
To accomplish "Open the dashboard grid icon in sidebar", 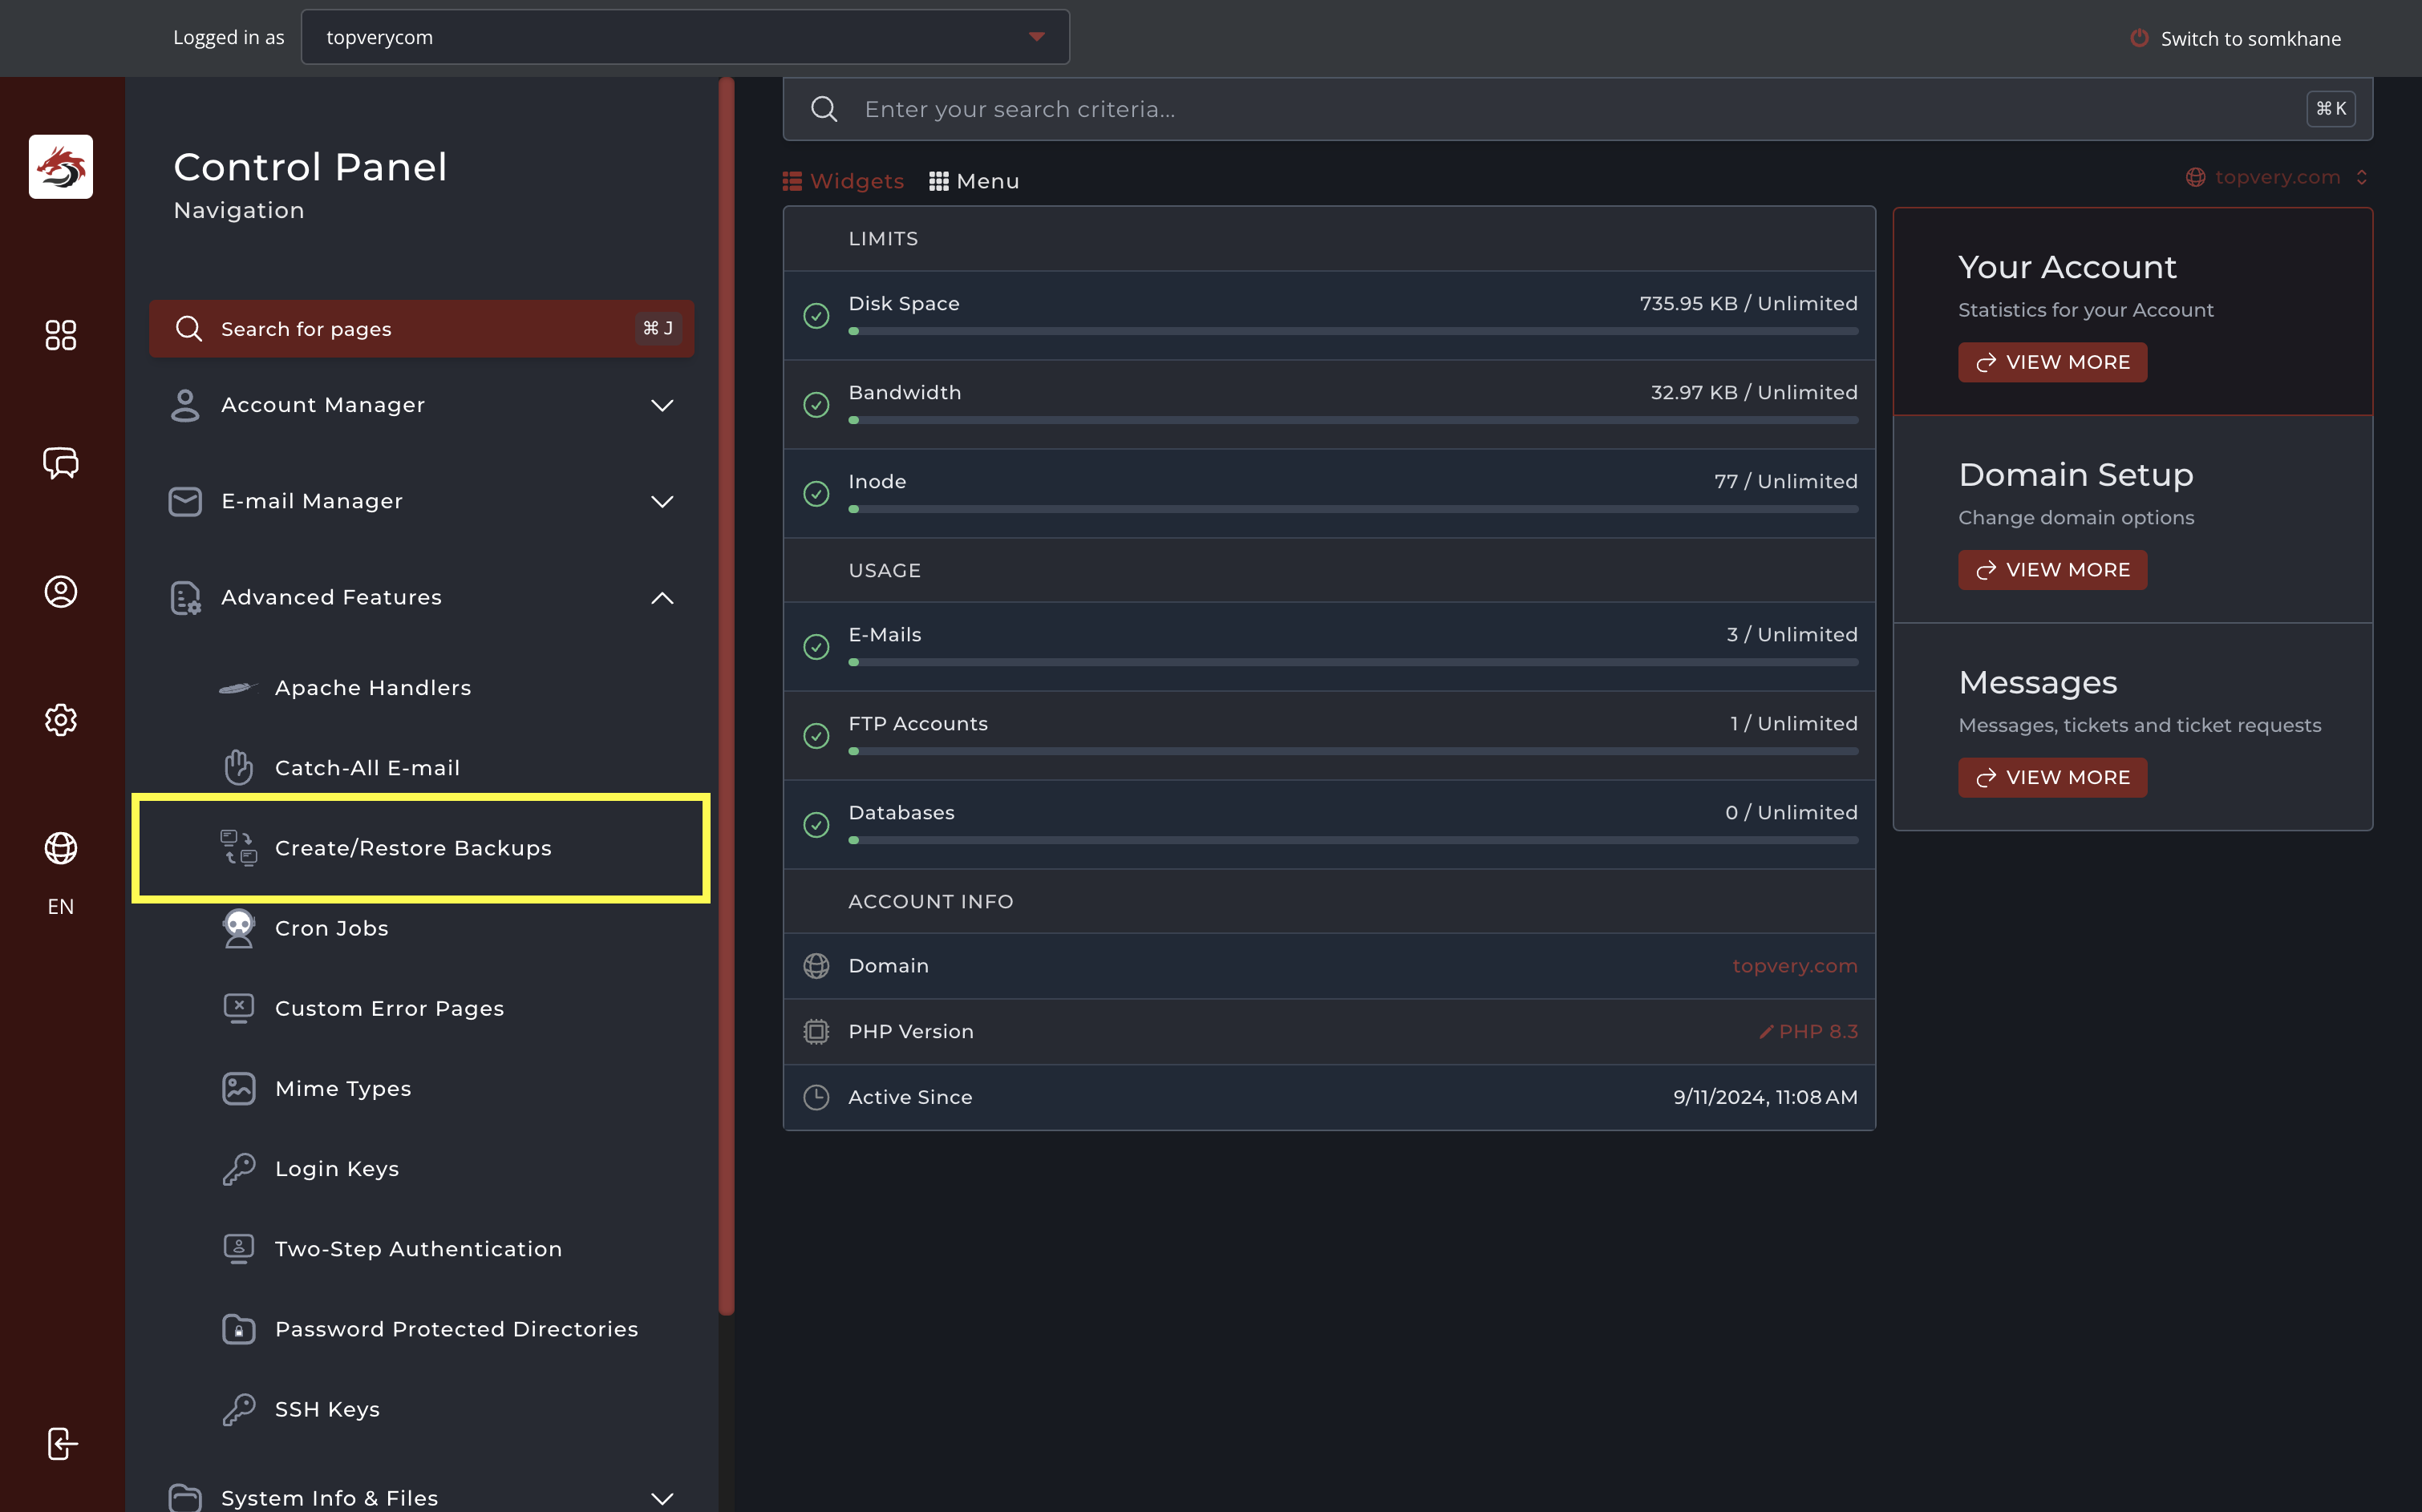I will [x=61, y=335].
